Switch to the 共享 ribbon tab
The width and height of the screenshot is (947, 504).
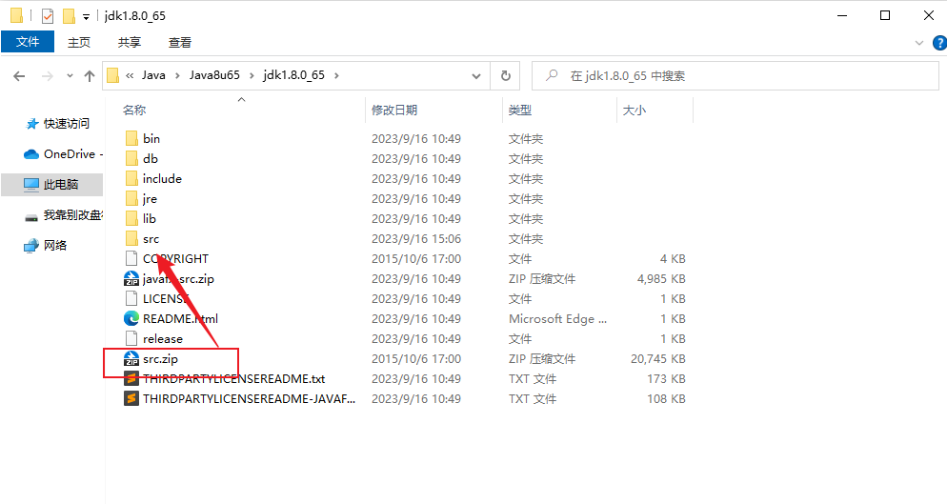(x=130, y=42)
